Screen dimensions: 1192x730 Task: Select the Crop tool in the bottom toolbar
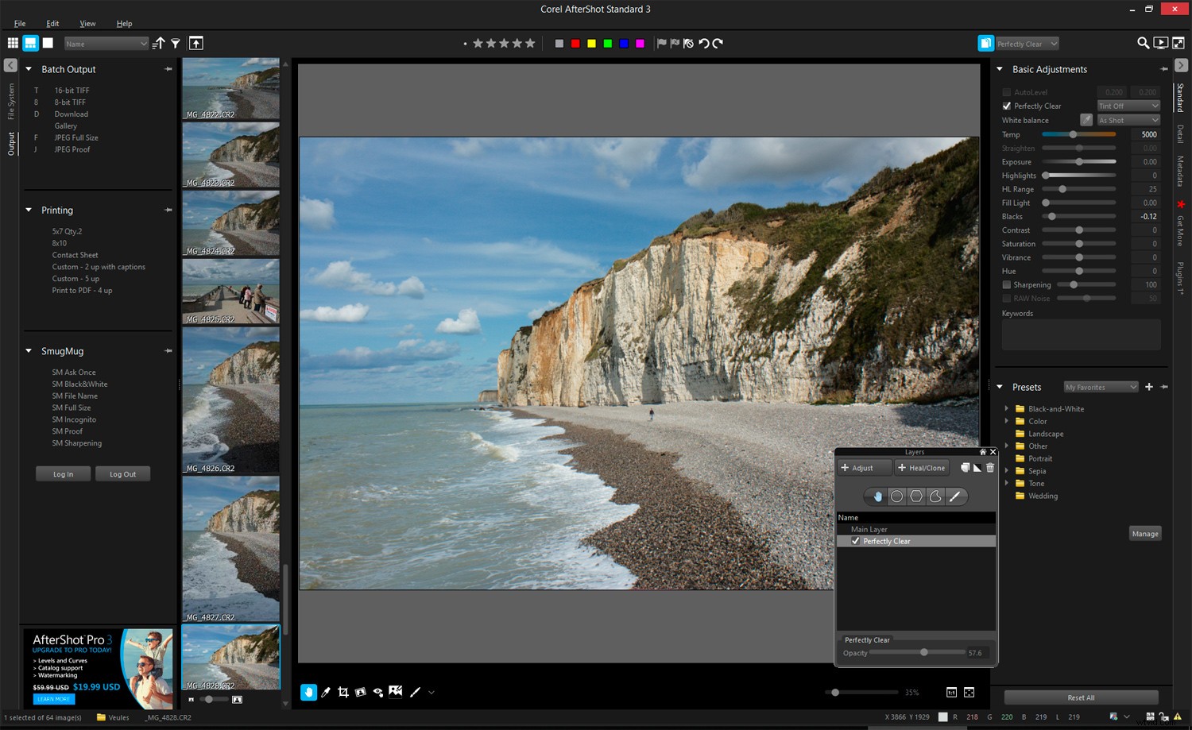tap(343, 692)
